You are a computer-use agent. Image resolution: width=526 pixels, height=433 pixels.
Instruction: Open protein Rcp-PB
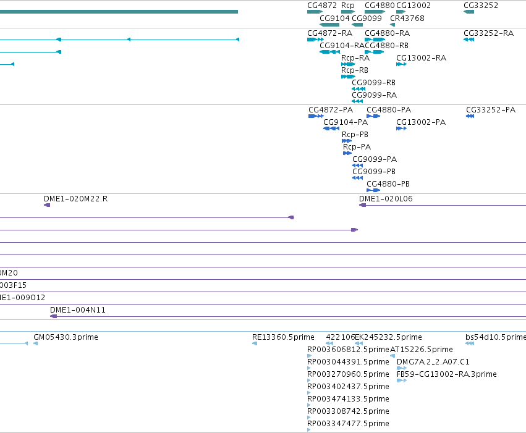click(x=355, y=135)
